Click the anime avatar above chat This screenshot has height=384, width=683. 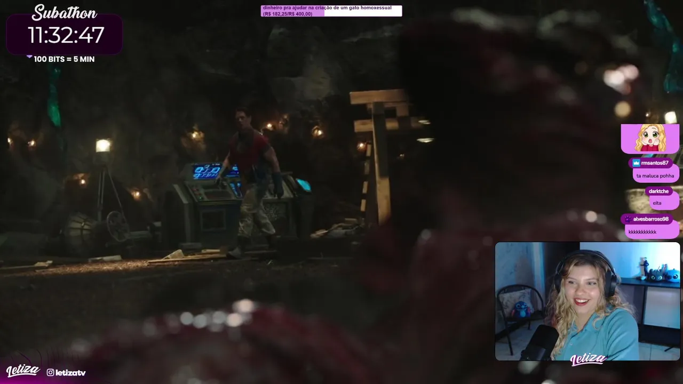[650, 139]
